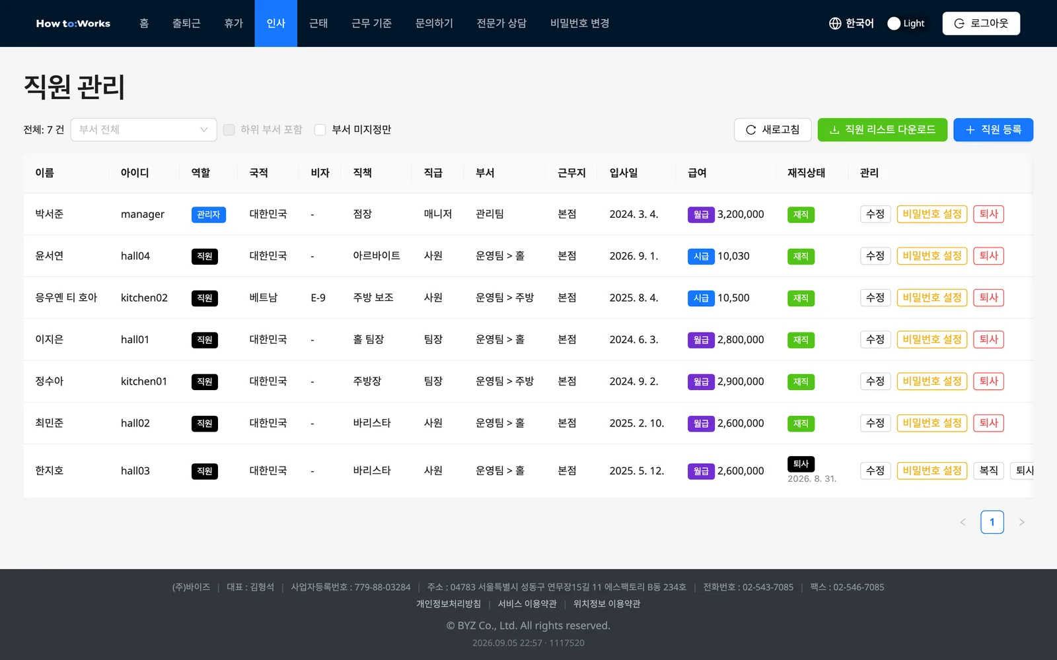Click 비밀번호 설정 for 정수아
The width and height of the screenshot is (1057, 660).
932,381
